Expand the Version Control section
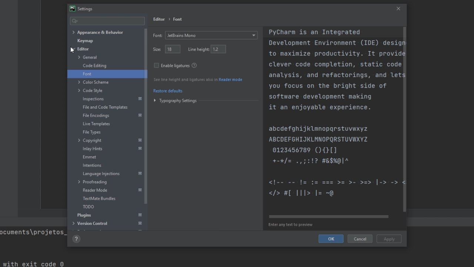The image size is (474, 267). coord(73,223)
